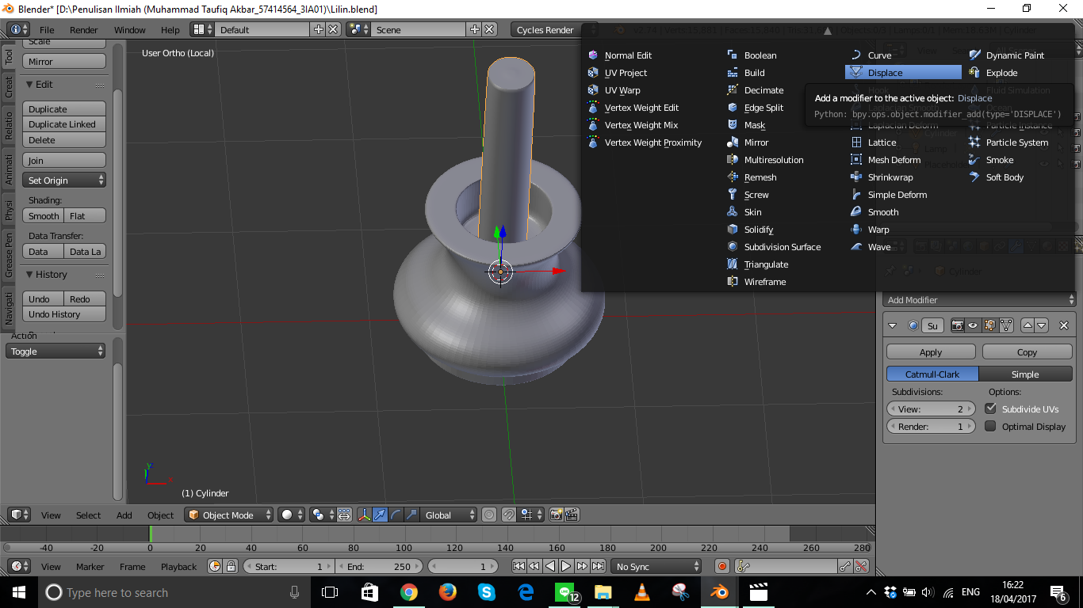Select the translate manipulator arrow icon
The image size is (1083, 608).
[x=380, y=515]
